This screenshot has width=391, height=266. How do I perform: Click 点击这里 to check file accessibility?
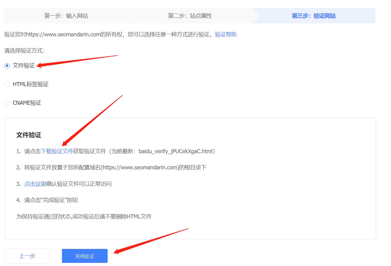[35, 184]
